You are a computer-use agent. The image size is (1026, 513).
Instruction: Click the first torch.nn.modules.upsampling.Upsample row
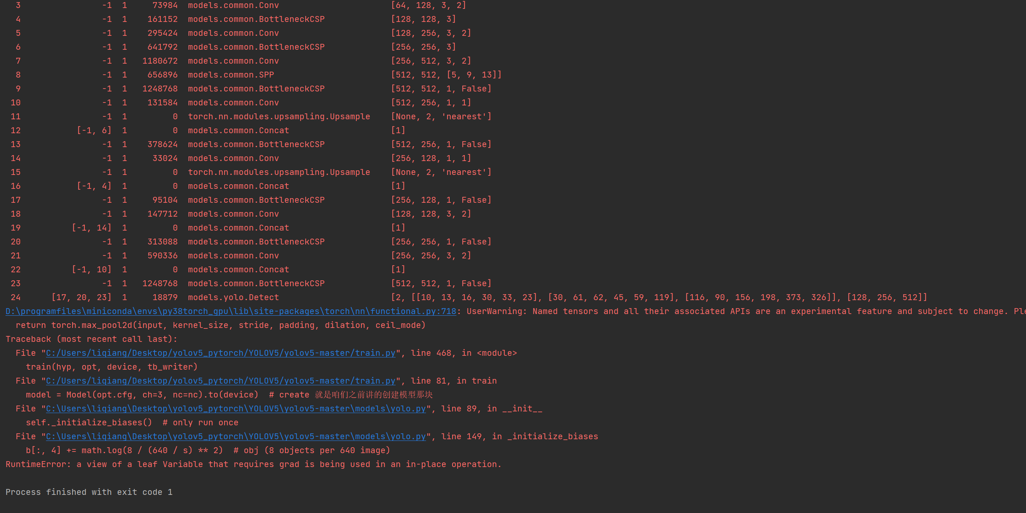pos(279,117)
